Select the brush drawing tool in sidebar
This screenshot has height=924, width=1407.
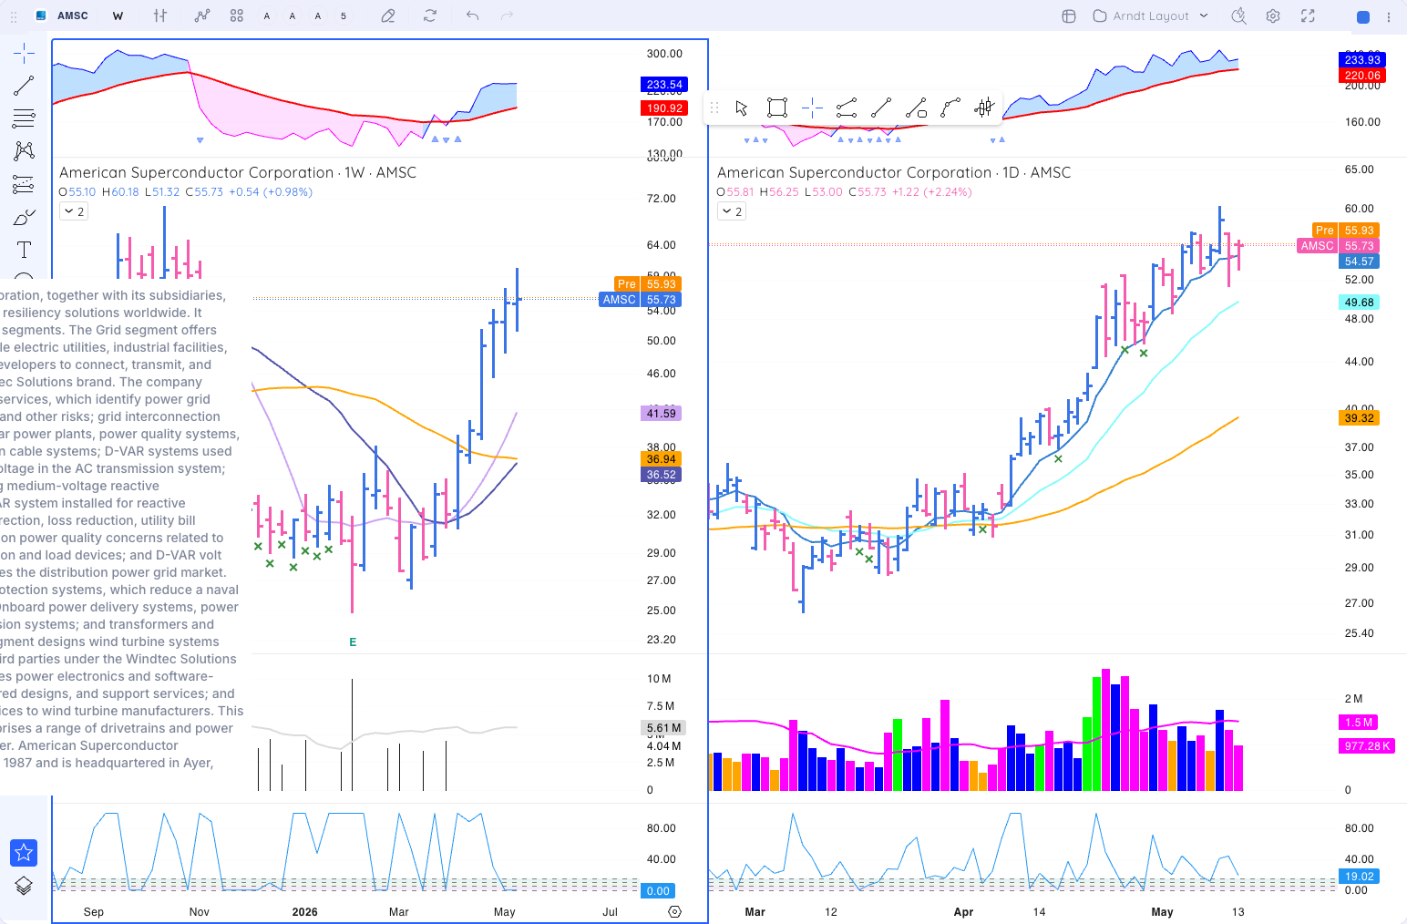click(x=24, y=217)
